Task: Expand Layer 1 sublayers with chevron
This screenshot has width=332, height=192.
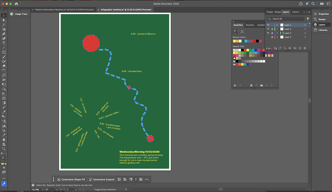Action: (277, 25)
